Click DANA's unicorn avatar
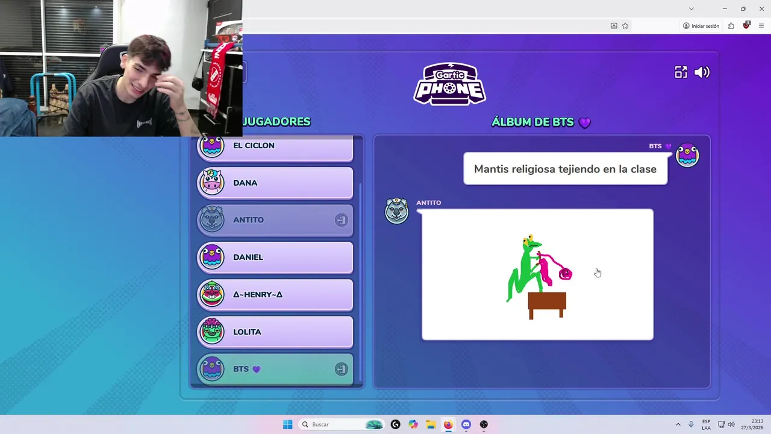 point(212,183)
